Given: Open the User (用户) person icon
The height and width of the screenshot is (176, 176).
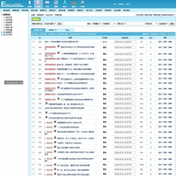Looking at the screenshot, I should click(x=65, y=4).
